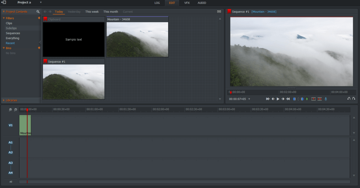Click the mark in point icon
Image resolution: width=360 pixels, height=188 pixels.
[x=294, y=99]
